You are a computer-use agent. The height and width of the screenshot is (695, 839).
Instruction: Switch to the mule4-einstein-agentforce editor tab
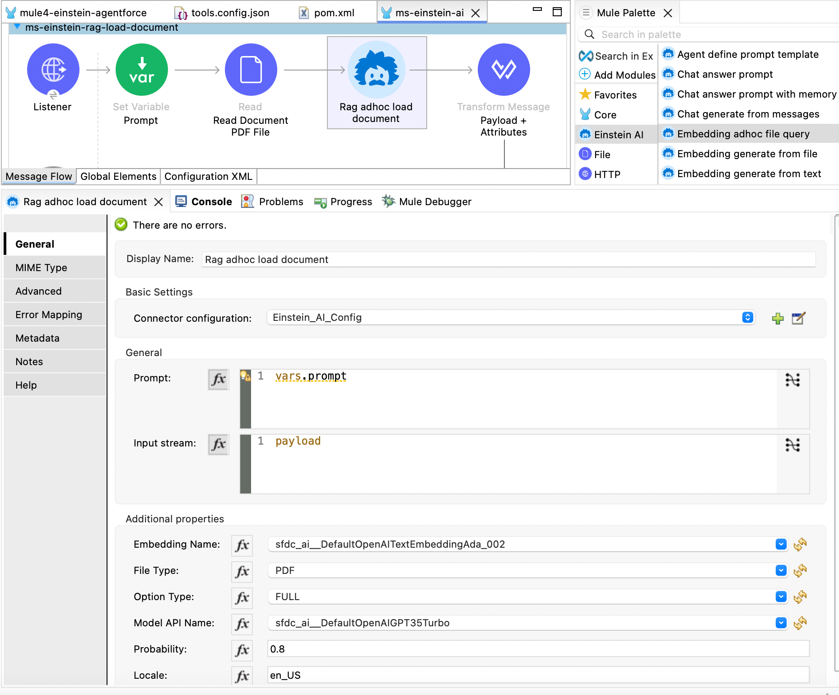point(76,13)
